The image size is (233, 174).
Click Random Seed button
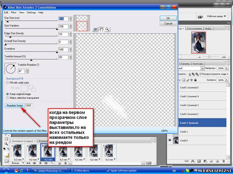[15, 105]
